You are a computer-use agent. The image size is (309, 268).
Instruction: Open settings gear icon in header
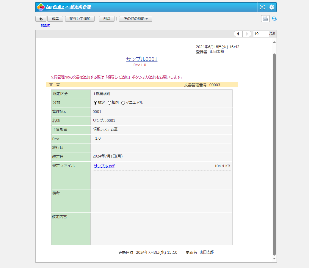pyautogui.click(x=272, y=7)
